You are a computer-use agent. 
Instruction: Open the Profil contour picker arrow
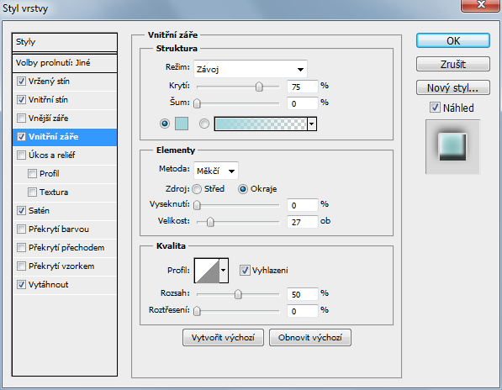[224, 271]
